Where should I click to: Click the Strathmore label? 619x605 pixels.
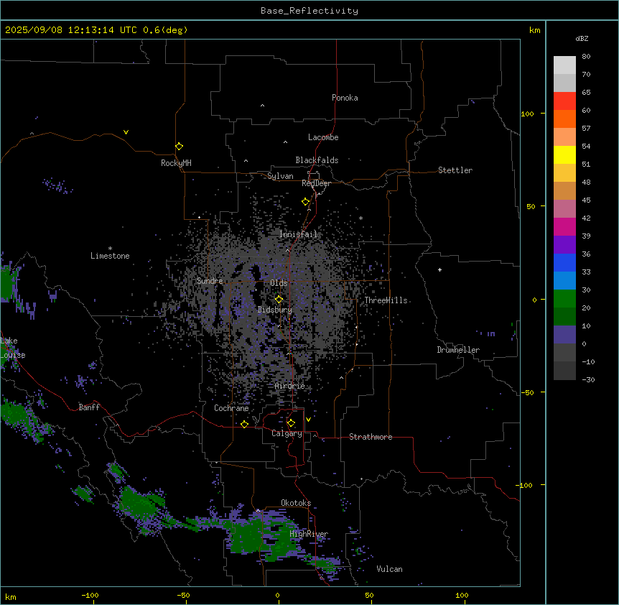pyautogui.click(x=371, y=437)
